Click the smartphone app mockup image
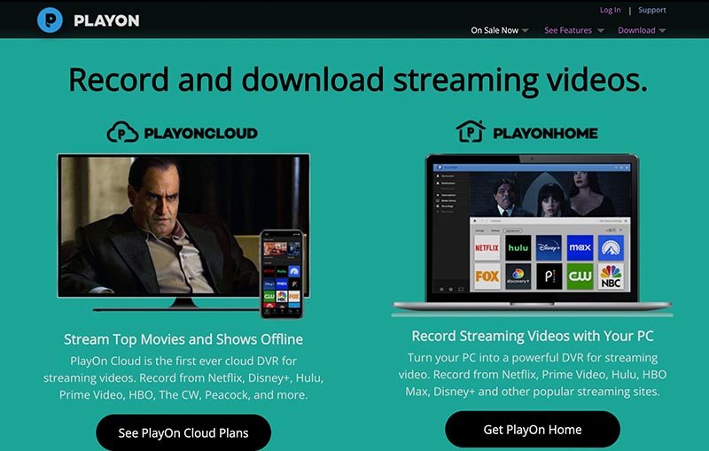 (281, 274)
